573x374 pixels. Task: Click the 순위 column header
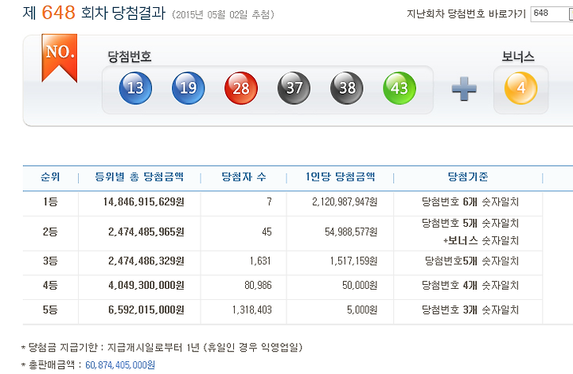coord(50,177)
